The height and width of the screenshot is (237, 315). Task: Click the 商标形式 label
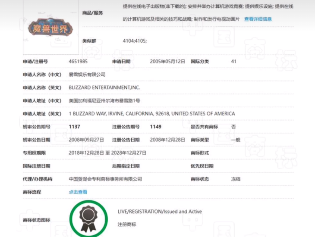coord(200,153)
